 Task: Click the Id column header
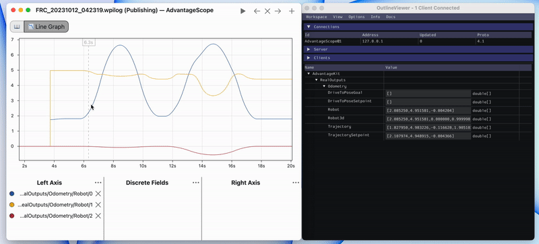[307, 34]
